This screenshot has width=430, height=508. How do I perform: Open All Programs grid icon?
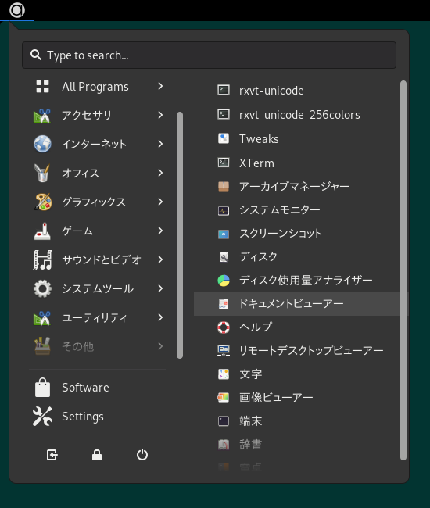pos(42,87)
